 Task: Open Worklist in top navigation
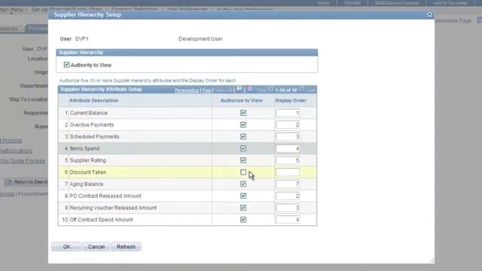(x=352, y=3)
